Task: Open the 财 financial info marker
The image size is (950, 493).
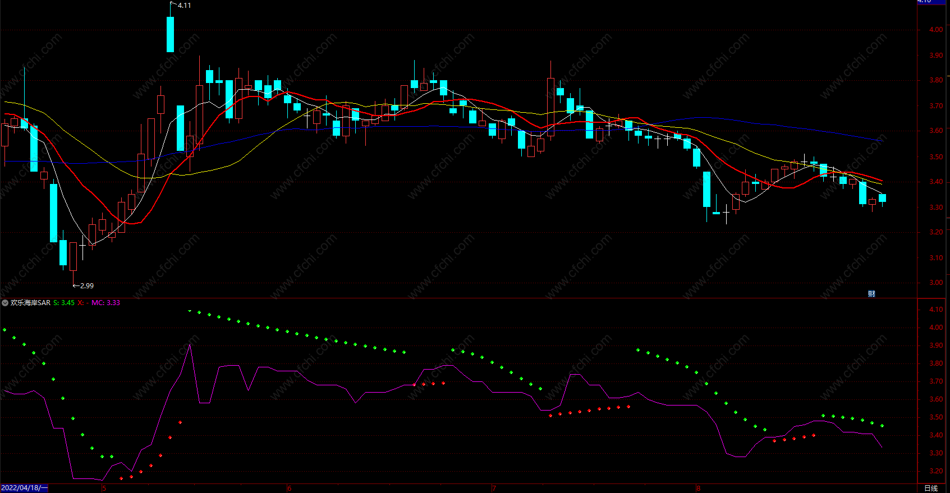Action: 871,294
